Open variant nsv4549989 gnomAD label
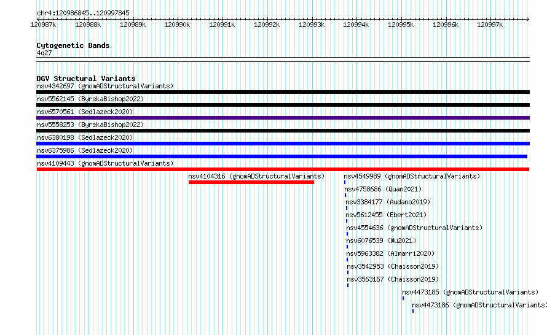This screenshot has height=335, width=547. pos(412,176)
